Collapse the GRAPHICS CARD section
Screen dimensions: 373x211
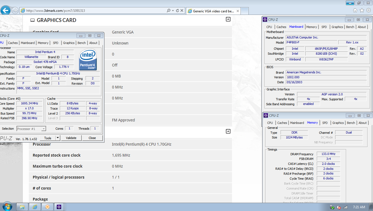[x=228, y=19]
